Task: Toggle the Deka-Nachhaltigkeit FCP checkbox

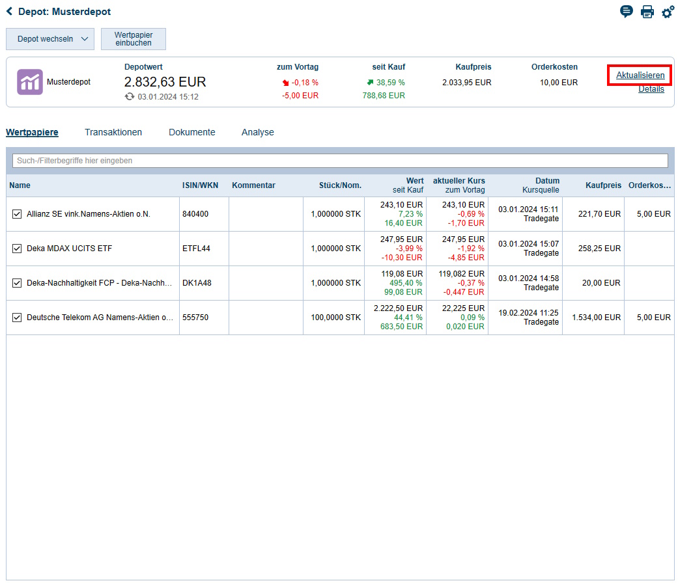Action: click(x=17, y=283)
